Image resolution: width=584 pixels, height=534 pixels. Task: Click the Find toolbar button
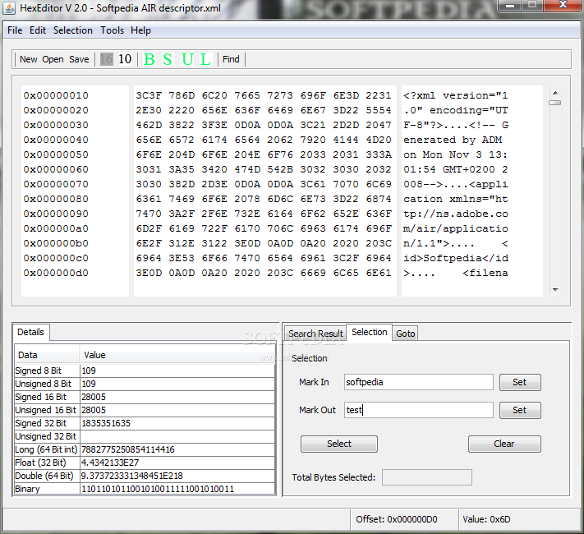[x=231, y=59]
